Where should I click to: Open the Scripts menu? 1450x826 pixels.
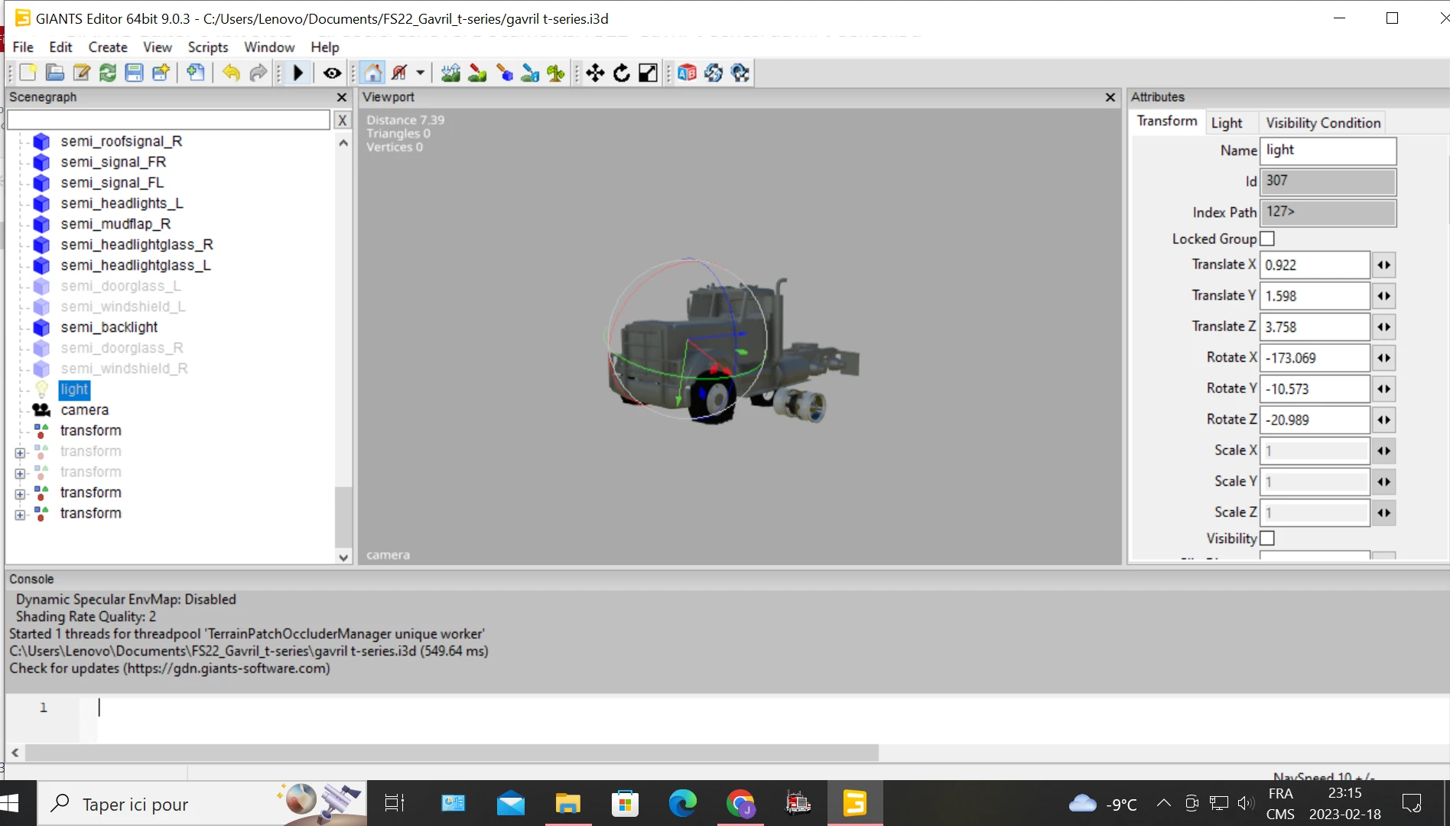pos(207,47)
